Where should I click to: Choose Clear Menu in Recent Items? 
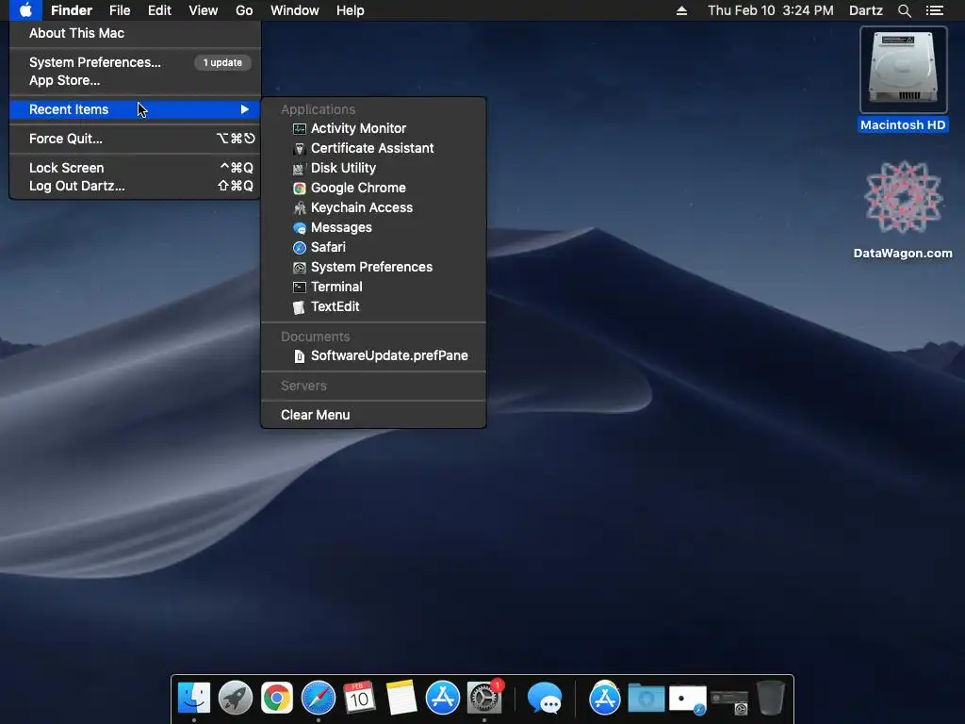373,415
